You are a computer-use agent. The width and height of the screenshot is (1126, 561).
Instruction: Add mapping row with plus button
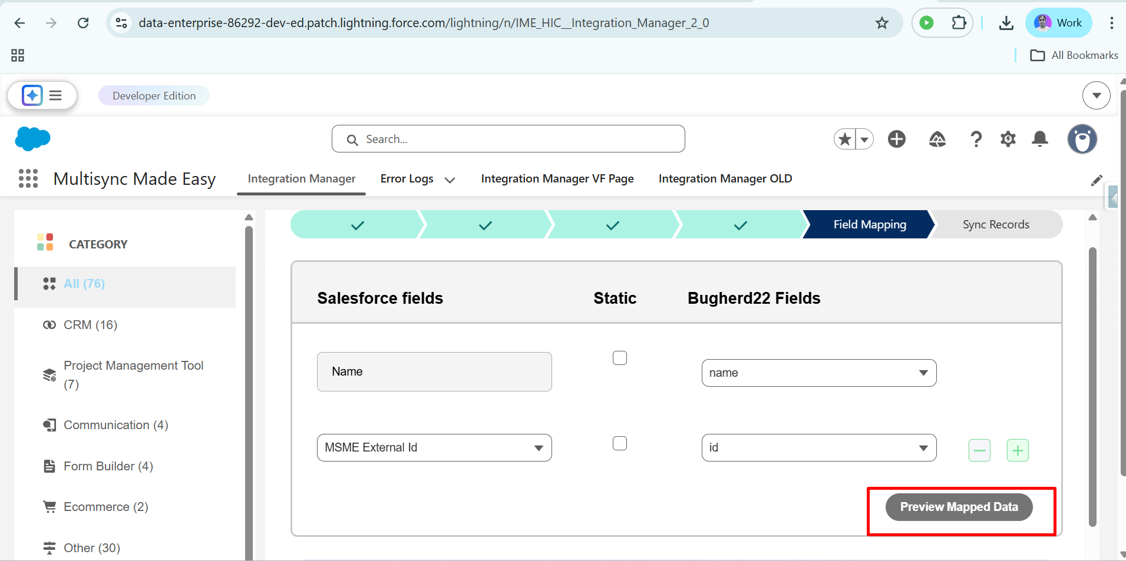[1018, 451]
